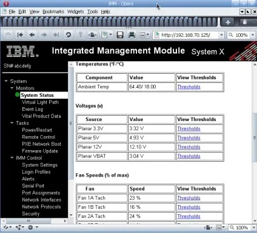Open Alerts page
This screenshot has width=257, height=233.
tap(28, 179)
